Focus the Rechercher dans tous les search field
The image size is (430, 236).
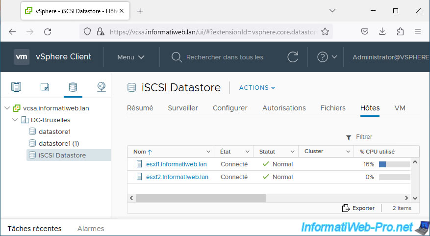[225, 57]
